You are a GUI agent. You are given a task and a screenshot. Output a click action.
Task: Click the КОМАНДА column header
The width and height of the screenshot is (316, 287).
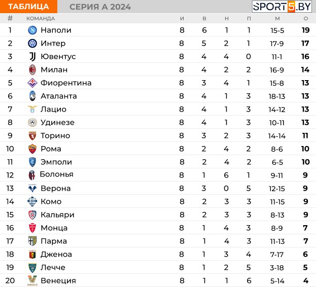point(41,19)
